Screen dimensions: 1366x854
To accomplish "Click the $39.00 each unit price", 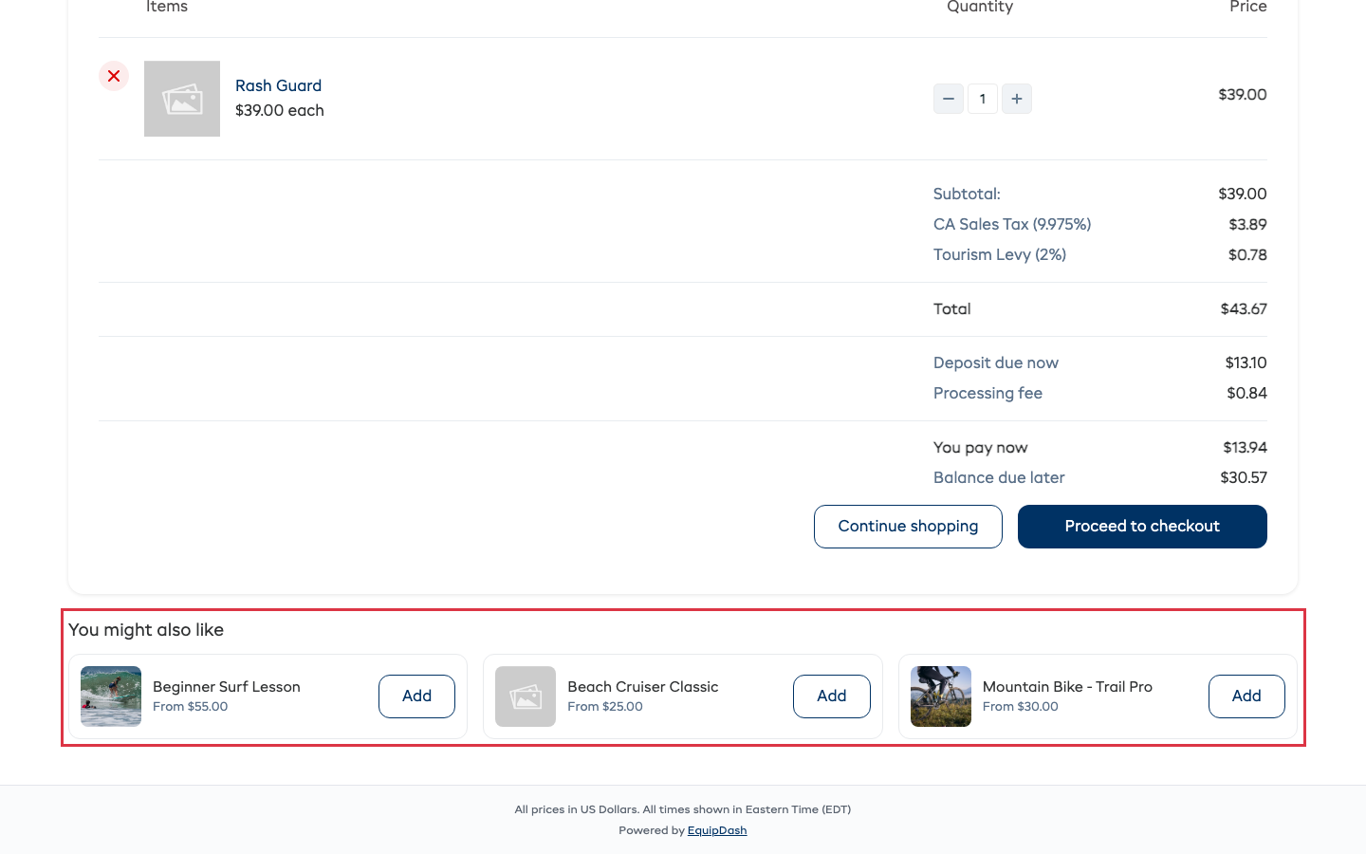I will (280, 111).
